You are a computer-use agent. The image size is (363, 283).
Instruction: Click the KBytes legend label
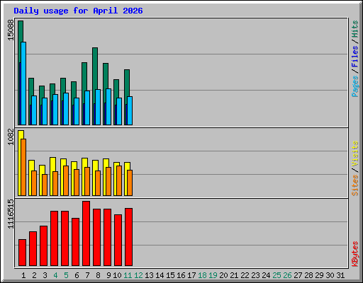[355, 254]
